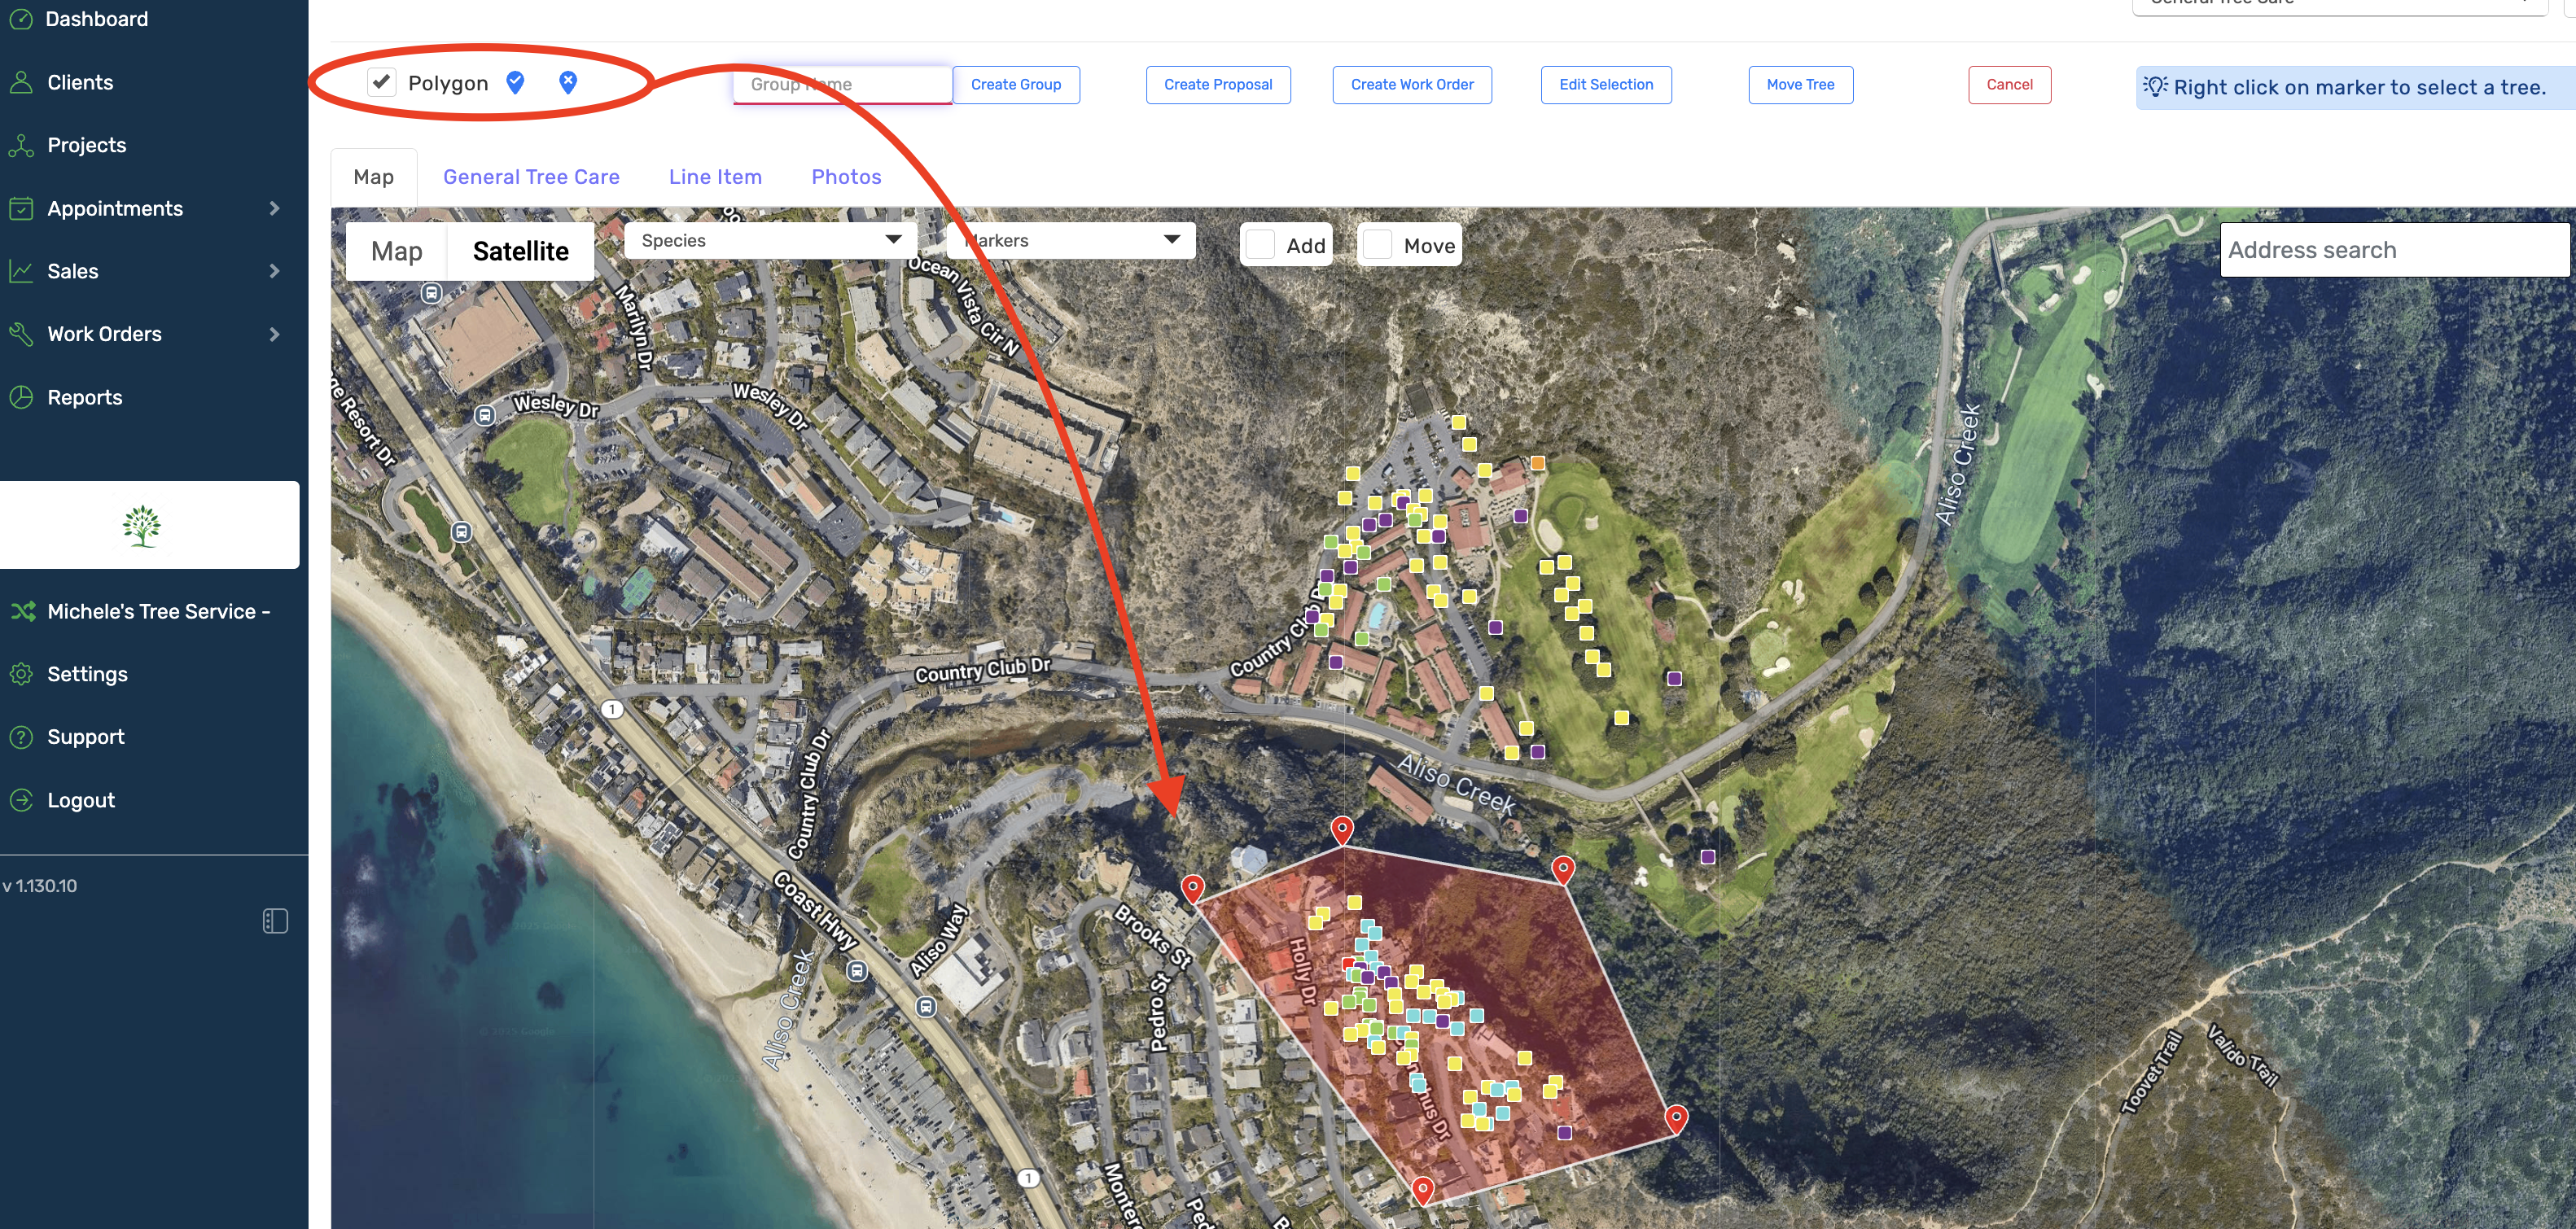Clear polygon with blue X pin icon
The width and height of the screenshot is (2576, 1229).
(568, 83)
